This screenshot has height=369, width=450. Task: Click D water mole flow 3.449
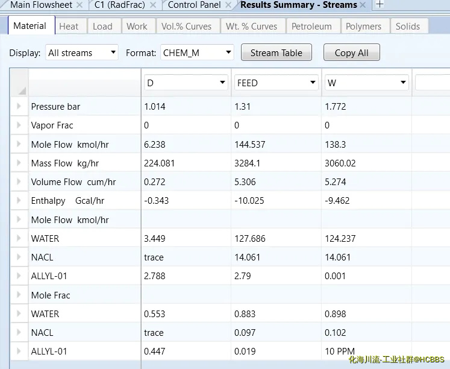coord(155,238)
